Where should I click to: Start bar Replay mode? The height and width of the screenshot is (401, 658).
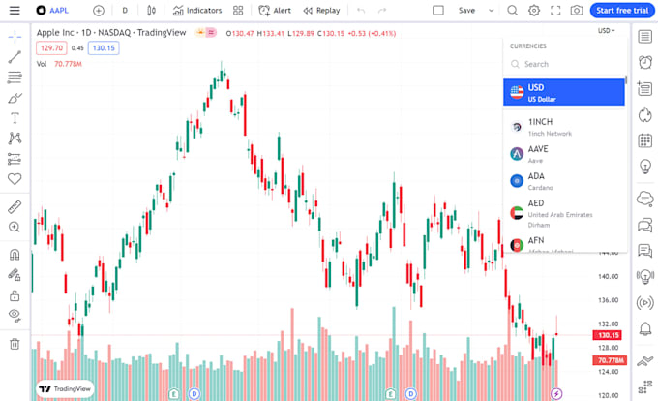321,11
